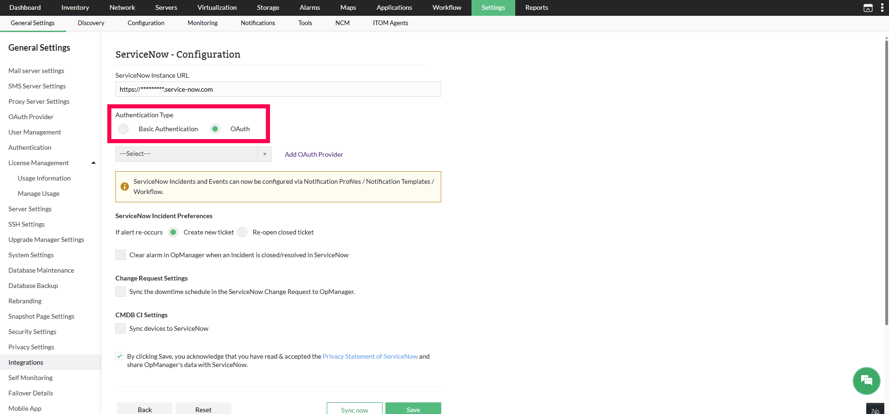This screenshot has height=414, width=889.
Task: Click the screen capture icon in top bar
Action: [868, 8]
